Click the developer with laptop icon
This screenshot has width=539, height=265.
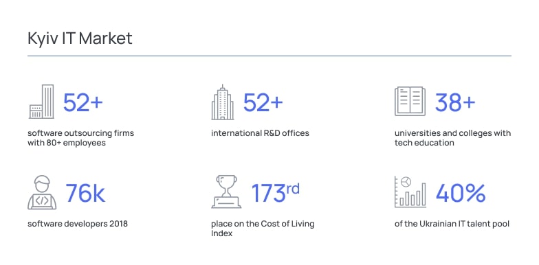(42, 192)
